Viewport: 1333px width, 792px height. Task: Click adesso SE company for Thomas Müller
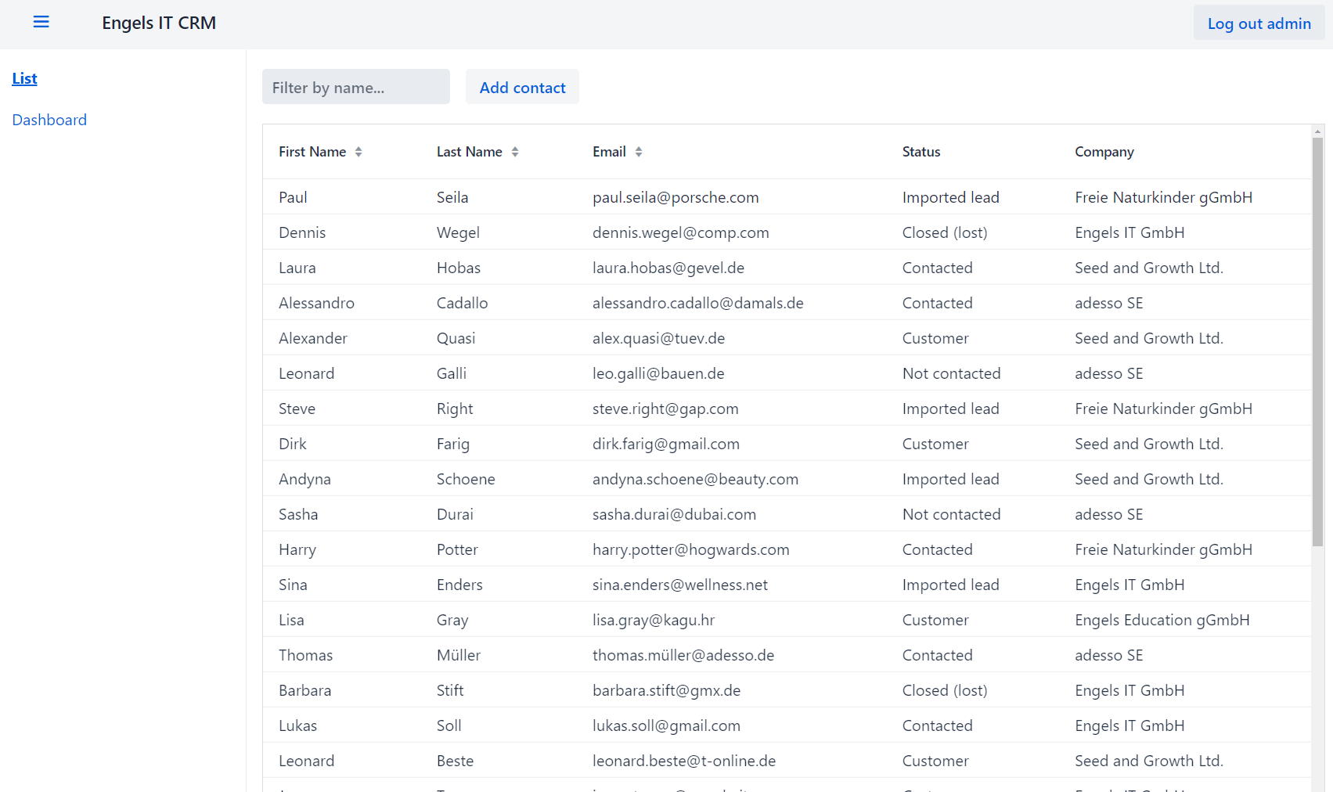[1108, 654]
